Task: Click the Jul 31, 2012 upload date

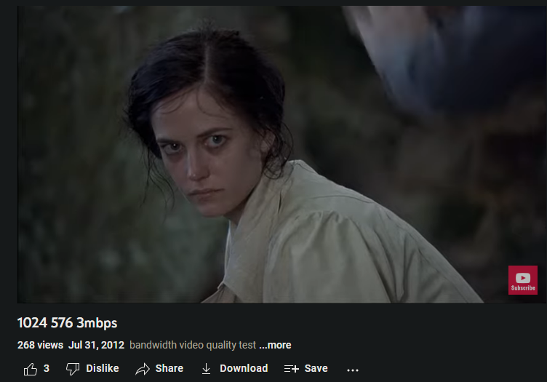Action: pyautogui.click(x=96, y=345)
